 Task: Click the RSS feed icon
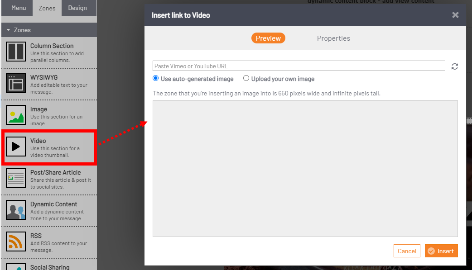click(16, 242)
